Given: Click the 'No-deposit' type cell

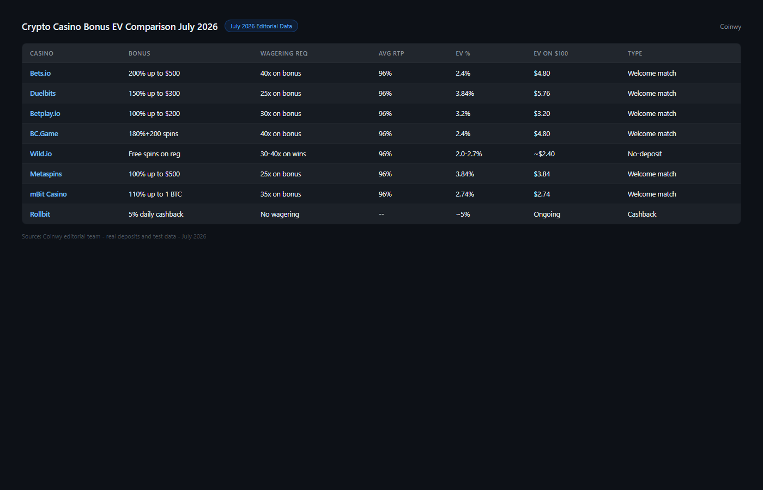Looking at the screenshot, I should [645, 154].
